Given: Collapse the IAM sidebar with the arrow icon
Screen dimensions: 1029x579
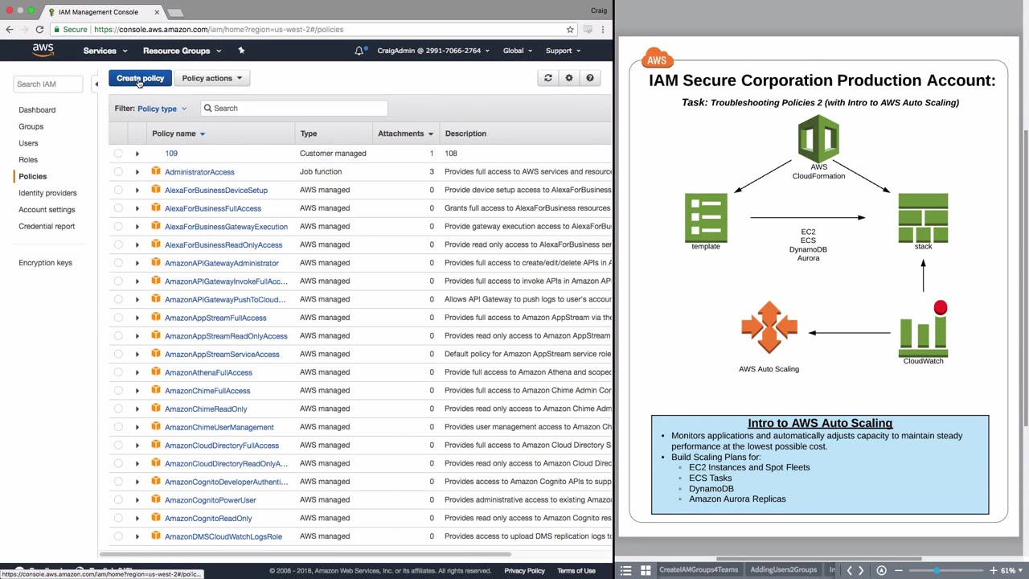Looking at the screenshot, I should click(96, 84).
